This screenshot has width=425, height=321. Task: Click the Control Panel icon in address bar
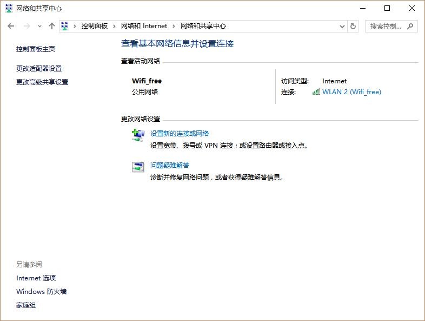click(x=65, y=26)
